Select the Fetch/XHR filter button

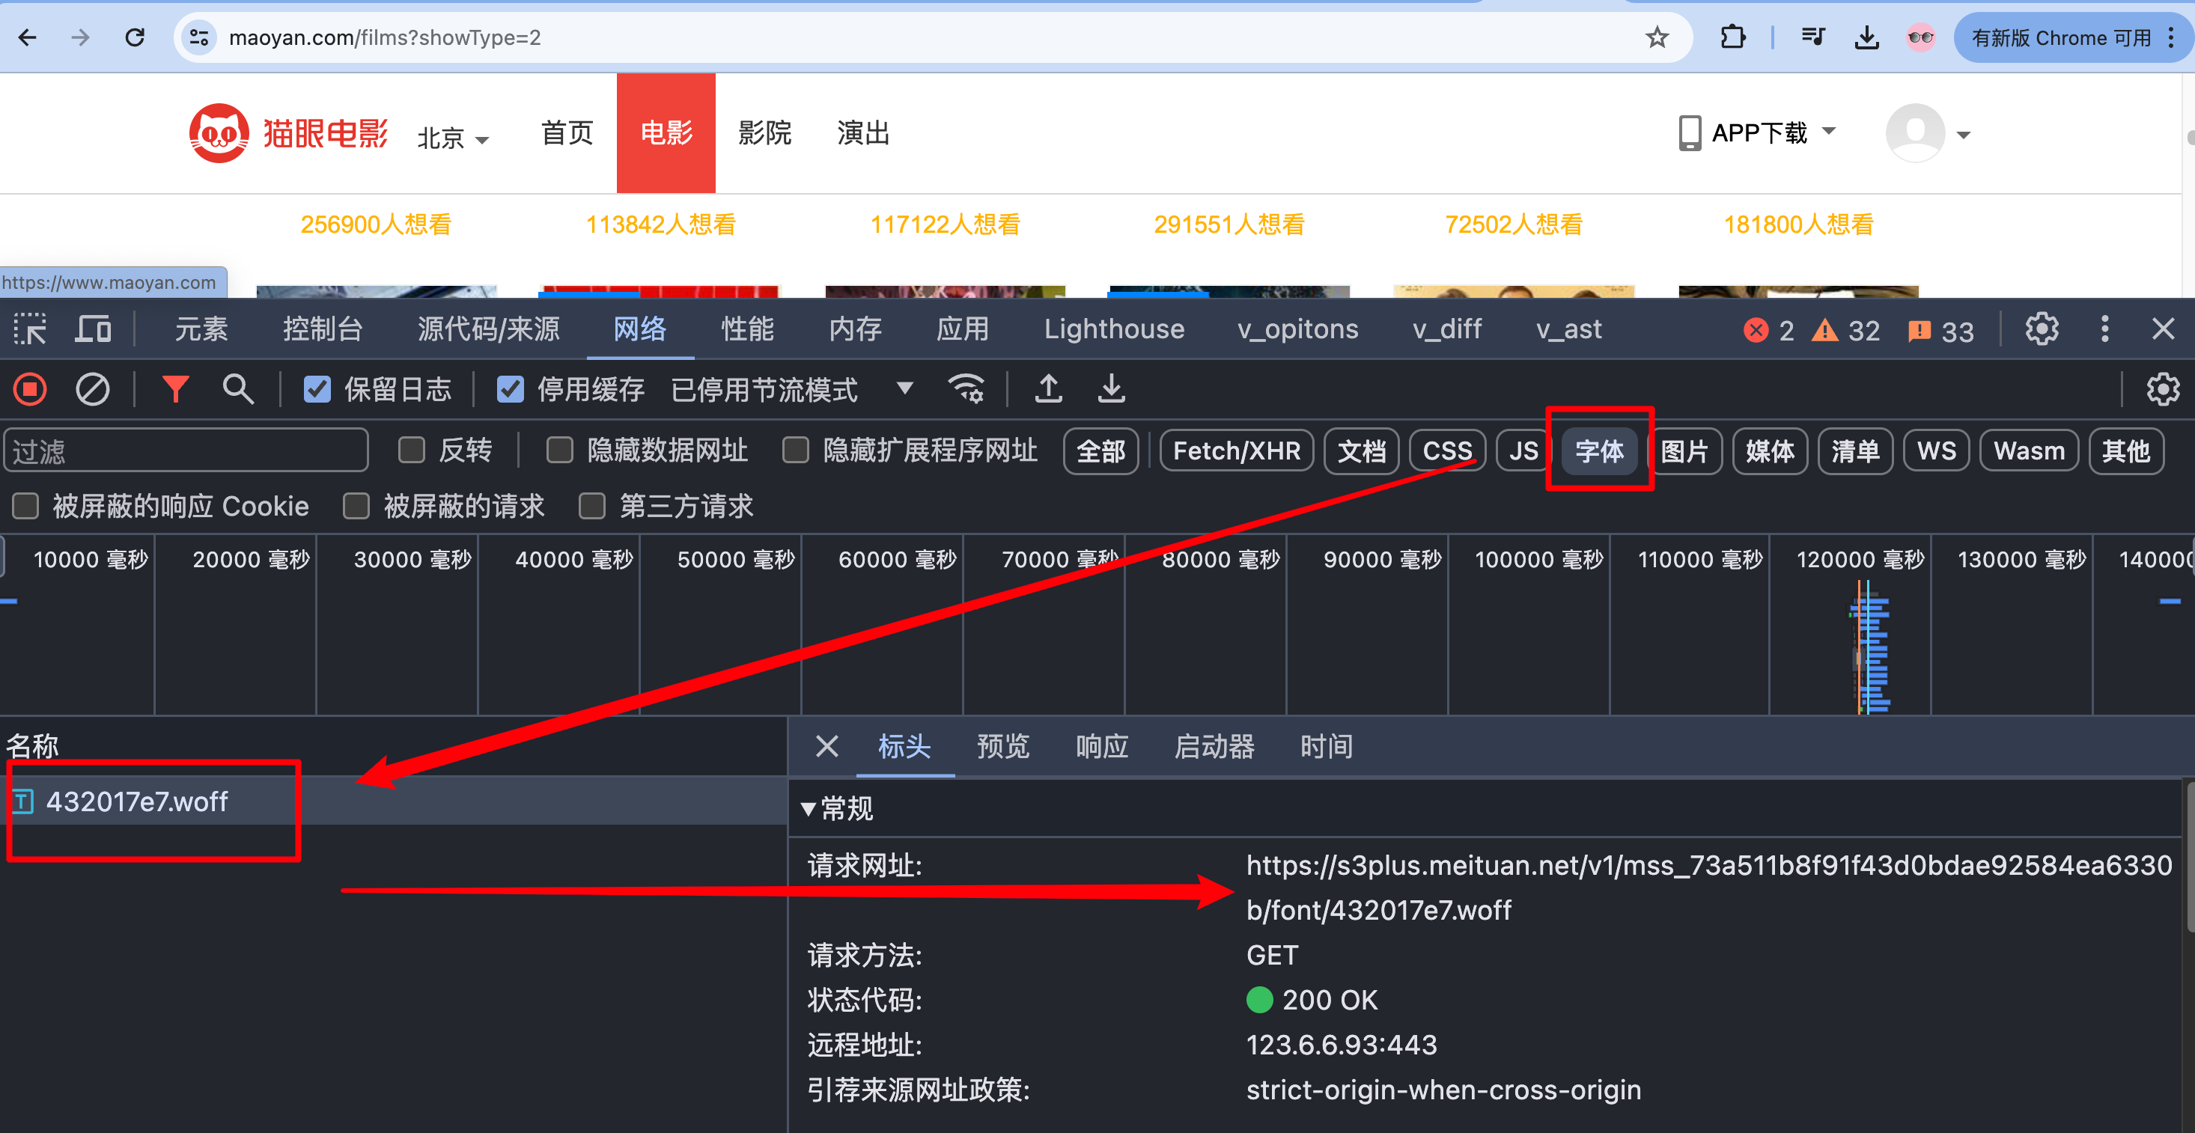pos(1235,450)
